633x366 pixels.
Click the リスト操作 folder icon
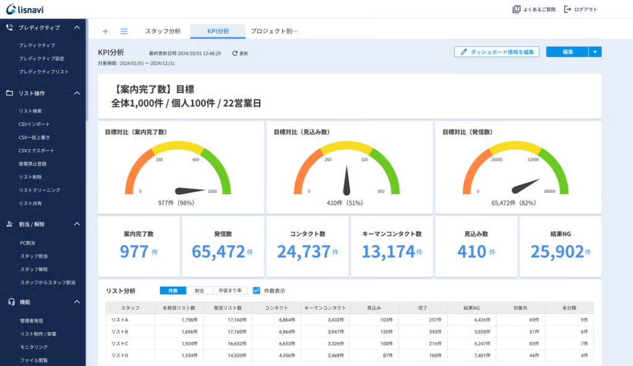10,93
